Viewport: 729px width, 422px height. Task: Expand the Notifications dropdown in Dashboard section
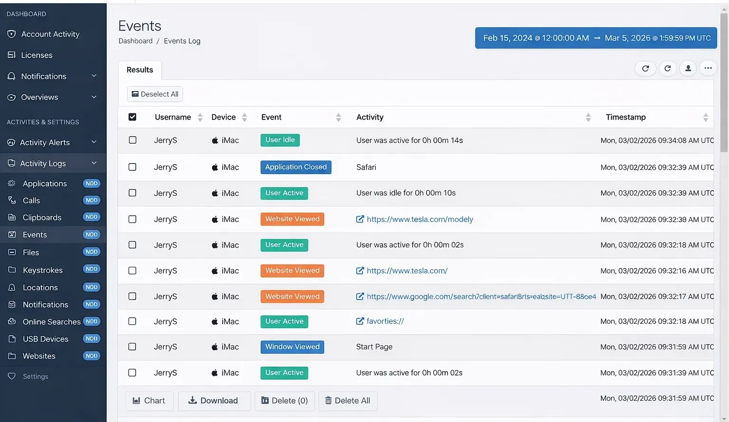pos(93,76)
